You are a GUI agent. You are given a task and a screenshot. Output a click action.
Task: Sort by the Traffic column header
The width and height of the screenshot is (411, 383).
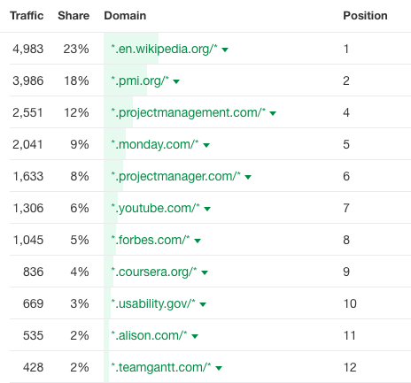pyautogui.click(x=27, y=16)
